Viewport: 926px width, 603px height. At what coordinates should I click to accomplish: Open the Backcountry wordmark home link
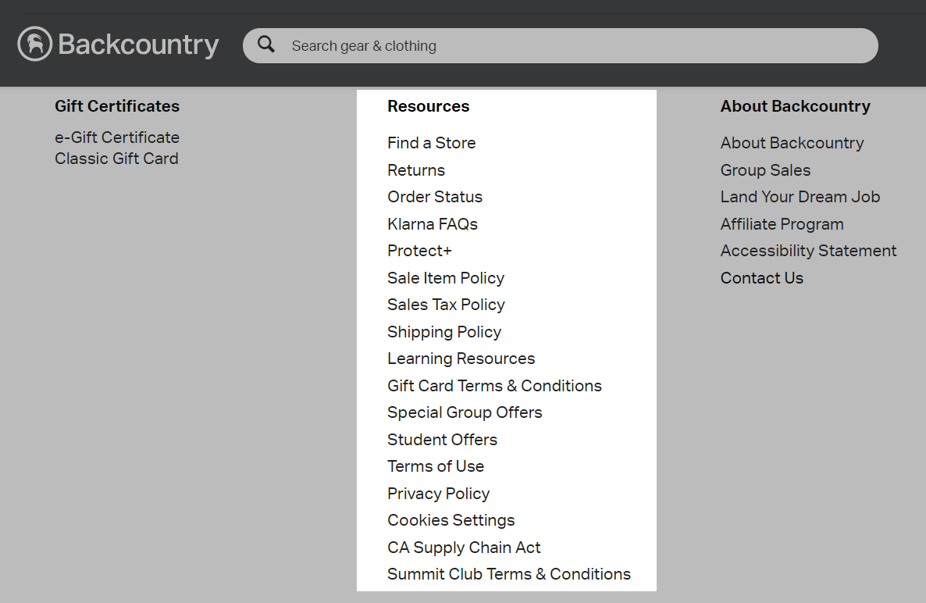tap(138, 45)
